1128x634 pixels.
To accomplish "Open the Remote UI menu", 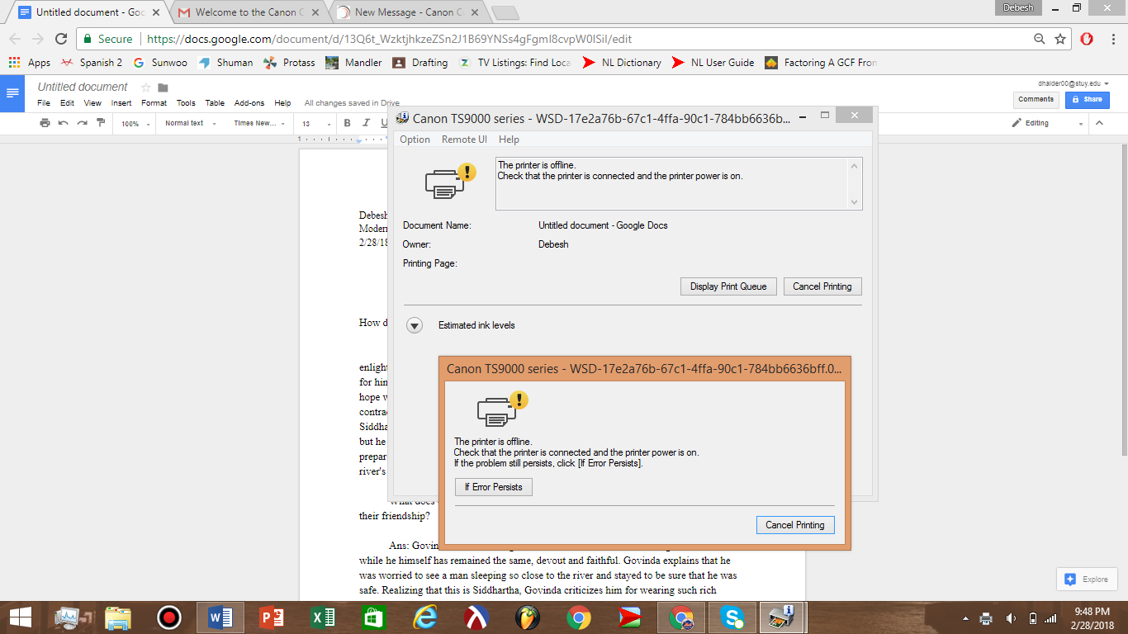I will tap(463, 140).
